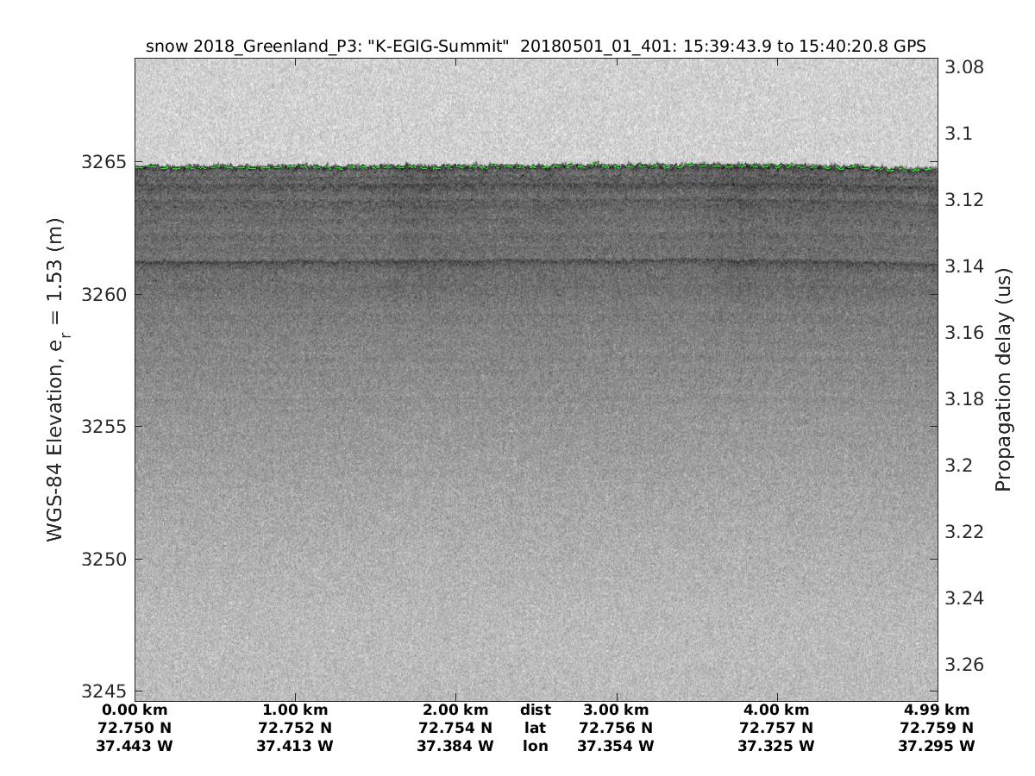Click the 3245 elevation tick label
1035x776 pixels.
103,692
